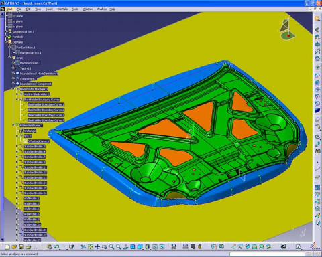Open the shading mode dropdown icon
Viewport: 322px width, 257px height.
click(x=148, y=246)
